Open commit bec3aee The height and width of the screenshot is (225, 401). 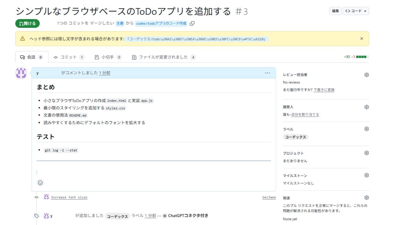[x=268, y=197]
